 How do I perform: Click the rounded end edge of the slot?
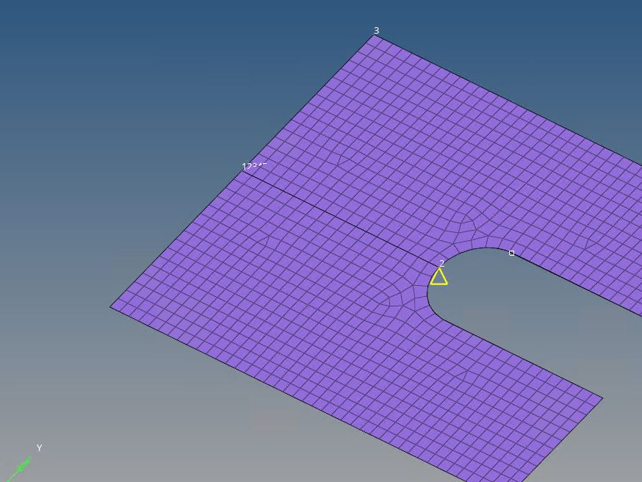(x=428, y=294)
